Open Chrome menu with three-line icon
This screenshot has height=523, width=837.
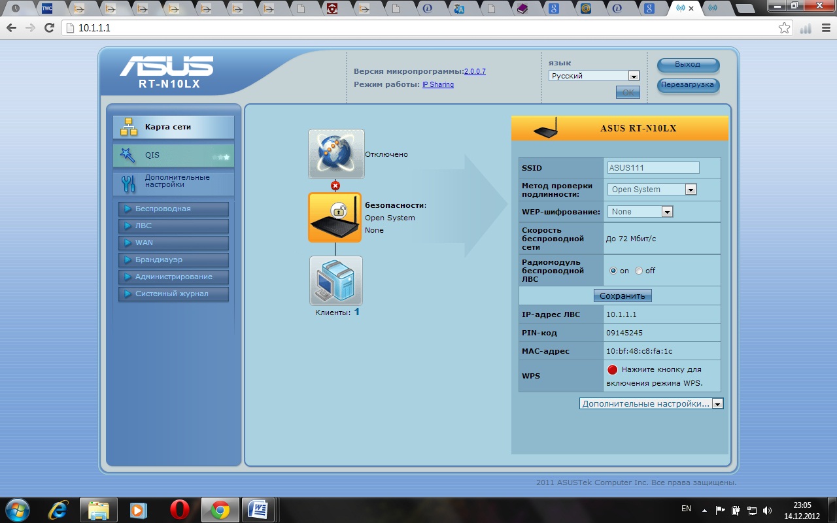point(825,28)
